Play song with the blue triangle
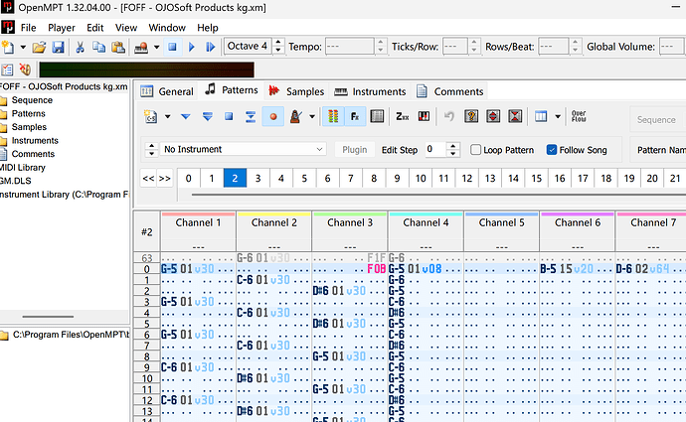 [x=192, y=47]
